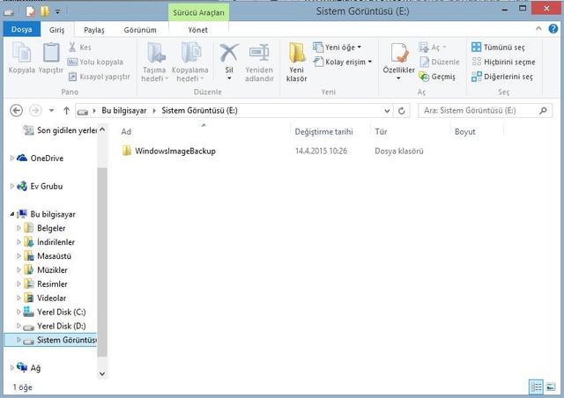Switch to the Görünüm tab
Screen dimensions: 564x398
140,30
